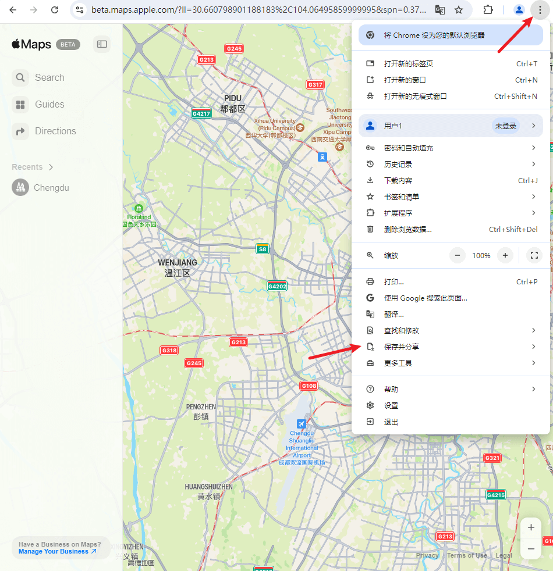Open Chrome 设置 from the menu
Viewport: 553px width, 571px height.
pyautogui.click(x=391, y=405)
